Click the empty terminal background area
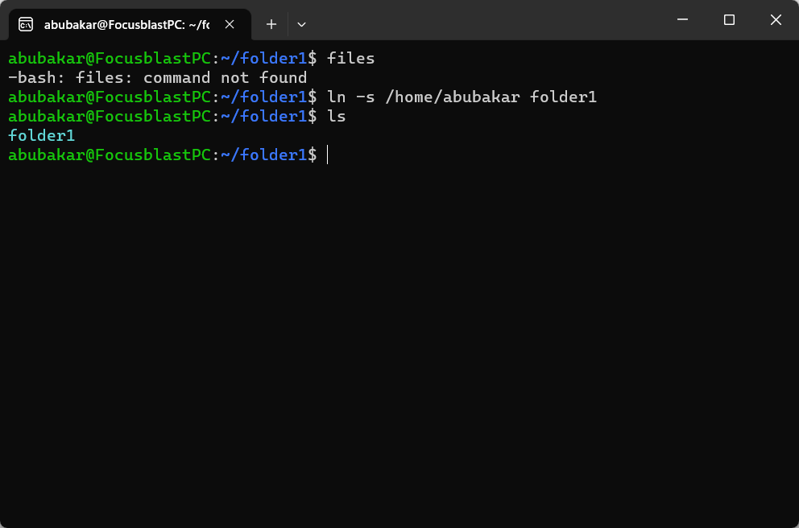This screenshot has height=528, width=799. (403, 322)
